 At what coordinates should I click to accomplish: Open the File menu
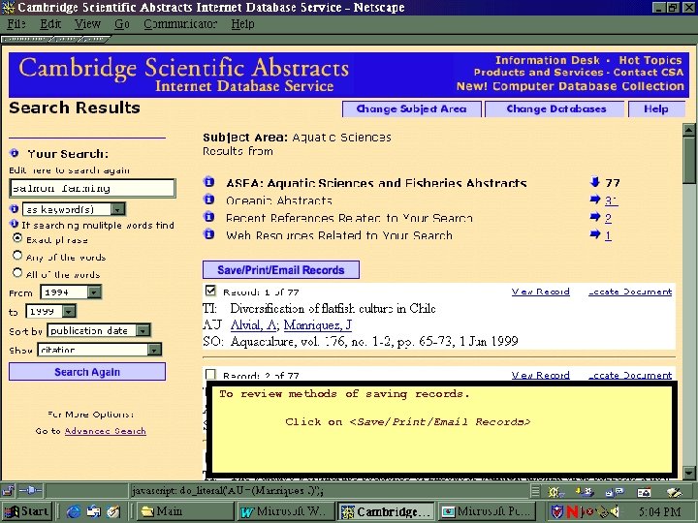(16, 23)
